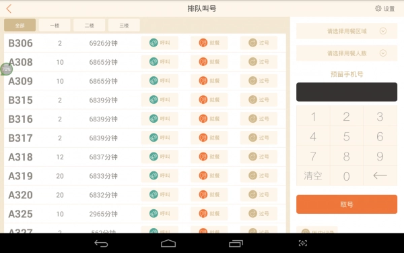Mark A309 as dining (就餐)
This screenshot has height=253, width=404.
pos(209,80)
